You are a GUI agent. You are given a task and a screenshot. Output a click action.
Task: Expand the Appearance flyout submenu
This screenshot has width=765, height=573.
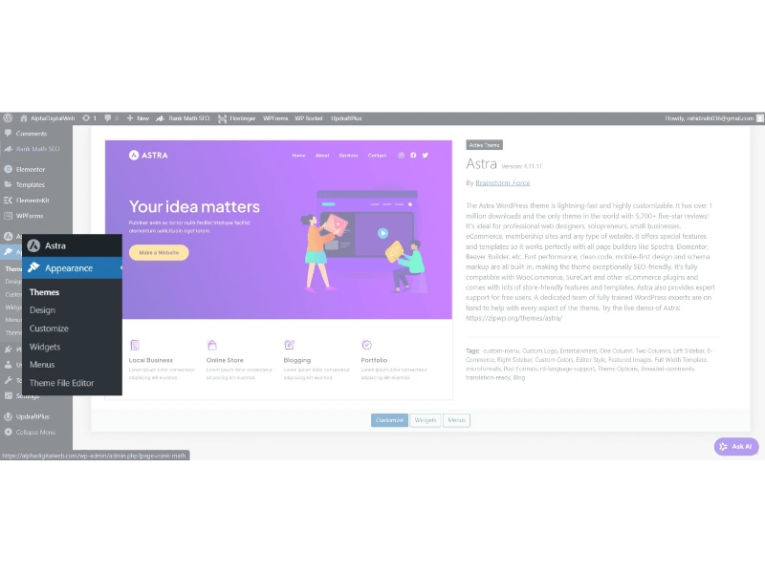pyautogui.click(x=70, y=268)
